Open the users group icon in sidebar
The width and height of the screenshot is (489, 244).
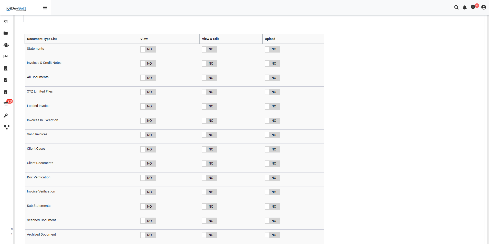coord(6,45)
